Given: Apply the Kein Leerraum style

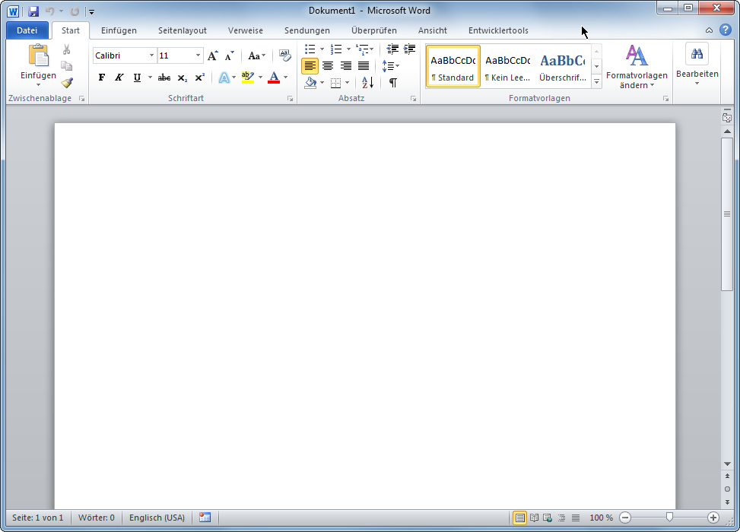Looking at the screenshot, I should [508, 66].
